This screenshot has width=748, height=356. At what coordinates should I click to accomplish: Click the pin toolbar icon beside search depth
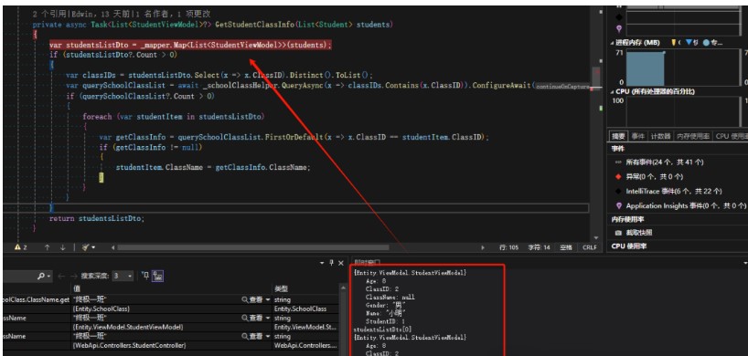144,276
